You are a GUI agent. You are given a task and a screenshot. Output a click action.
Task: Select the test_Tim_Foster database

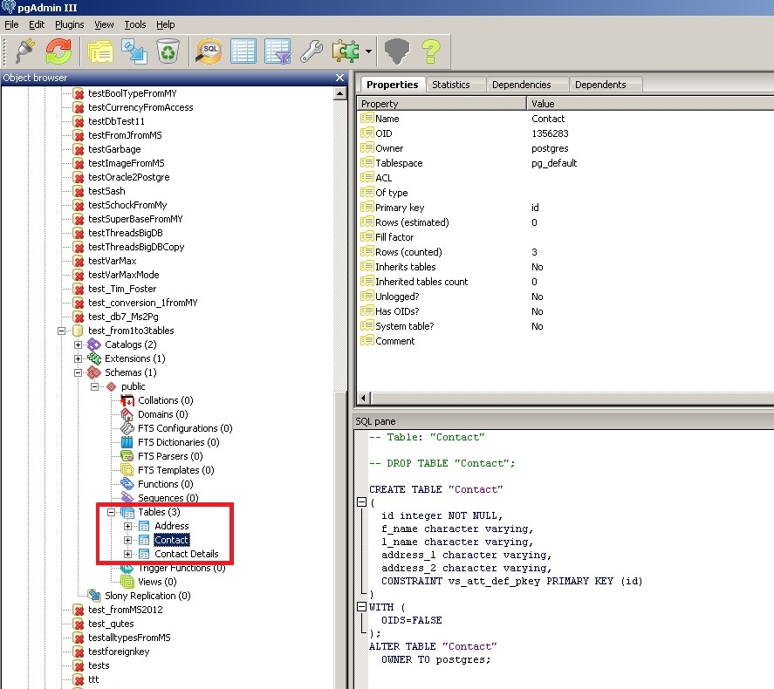click(122, 289)
